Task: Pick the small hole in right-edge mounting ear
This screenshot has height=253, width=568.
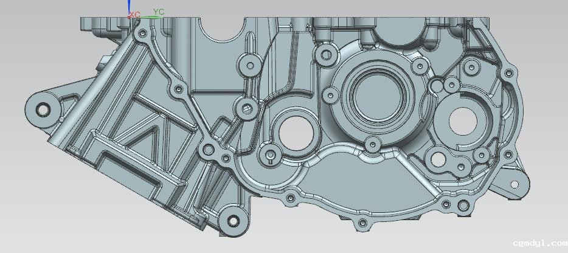Action: [x=514, y=184]
